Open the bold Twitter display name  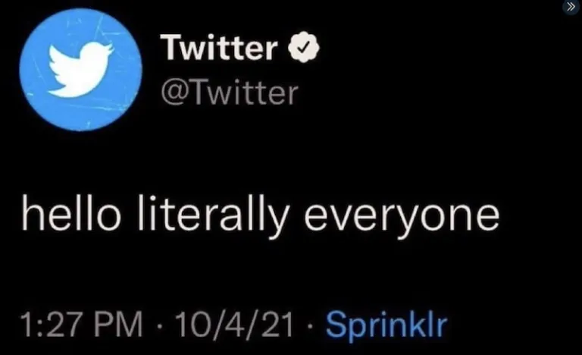[x=220, y=49]
